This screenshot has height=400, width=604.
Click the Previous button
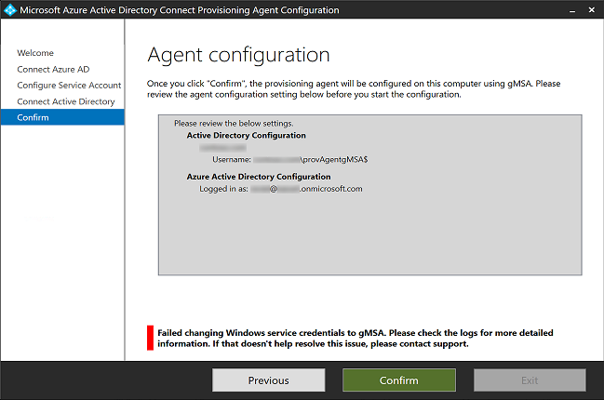coord(268,380)
